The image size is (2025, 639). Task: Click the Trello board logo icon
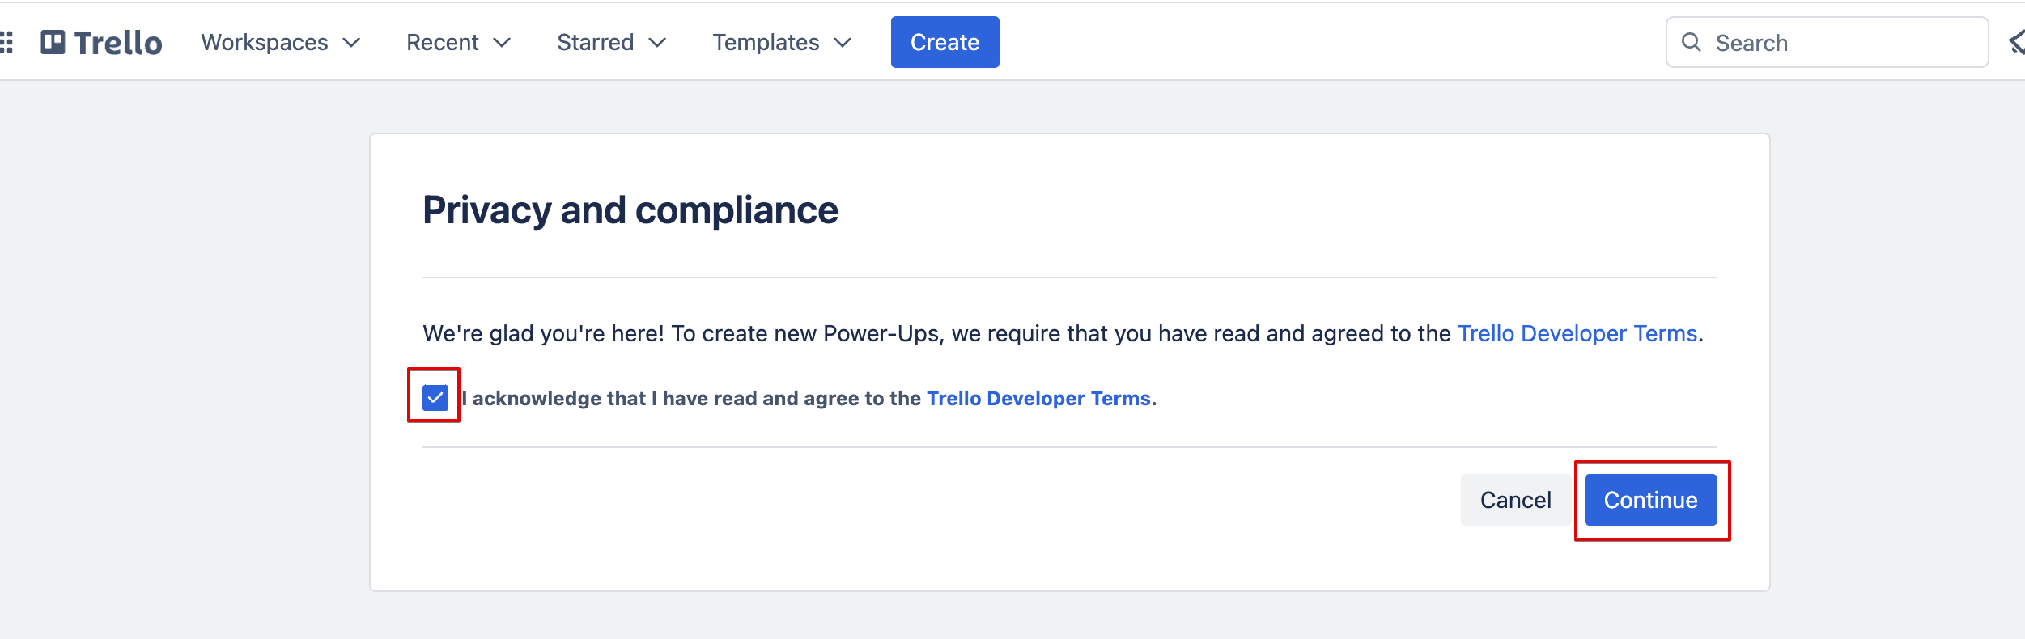tap(53, 42)
